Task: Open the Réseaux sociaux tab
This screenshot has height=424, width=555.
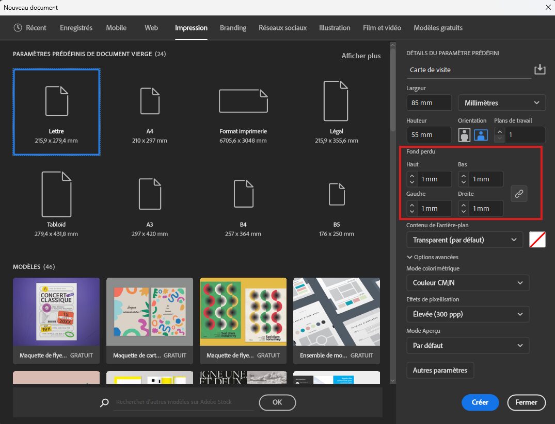Action: pos(282,28)
